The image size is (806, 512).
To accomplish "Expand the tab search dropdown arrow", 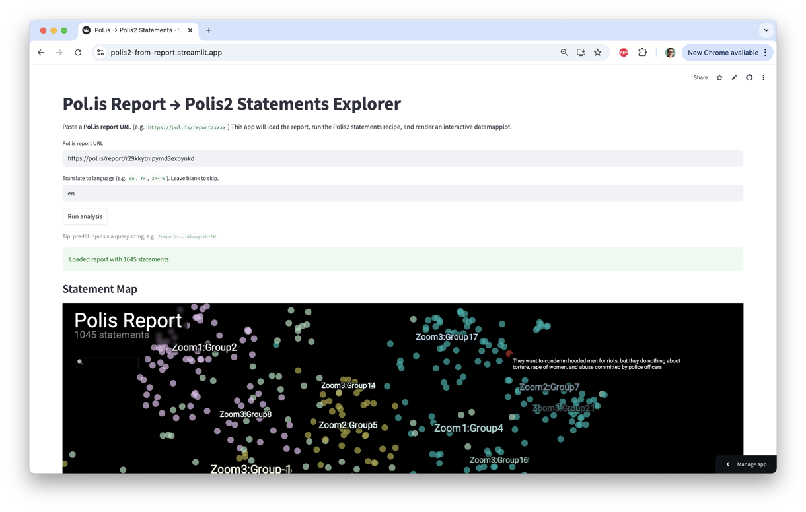I will point(766,30).
